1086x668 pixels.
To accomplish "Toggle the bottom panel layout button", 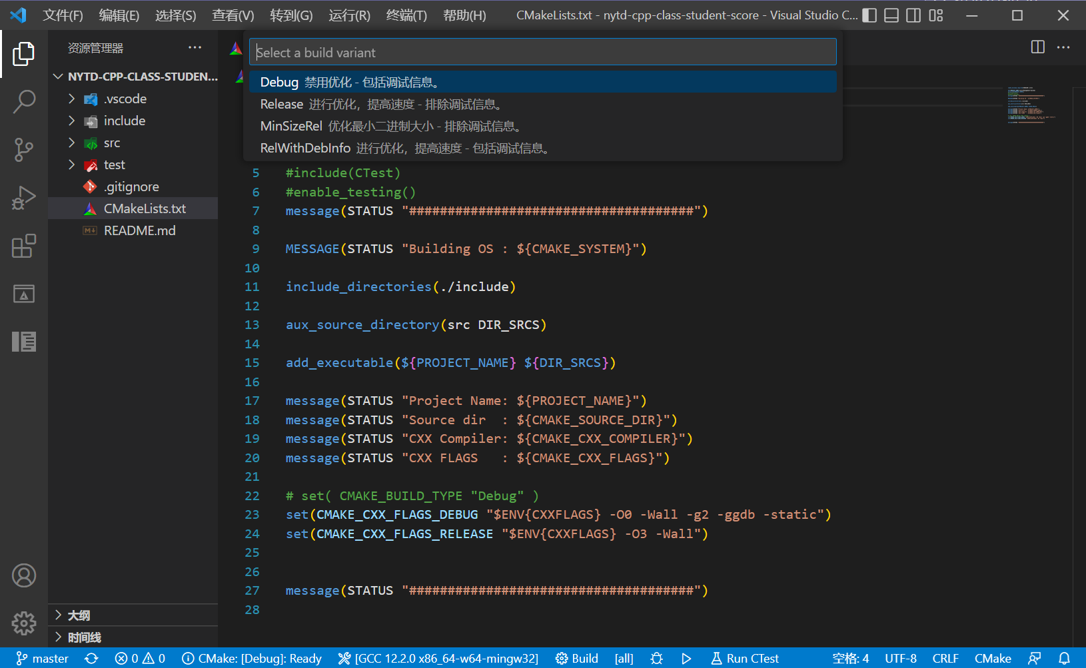I will click(x=891, y=15).
